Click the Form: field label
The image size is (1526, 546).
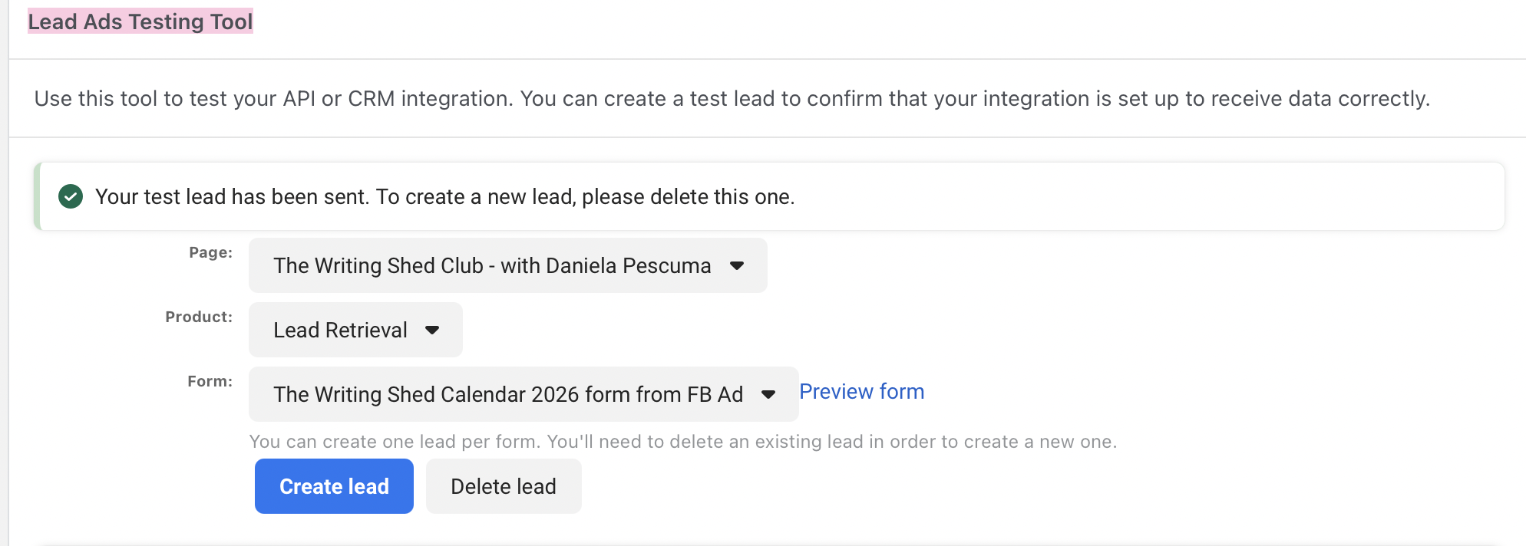click(210, 381)
